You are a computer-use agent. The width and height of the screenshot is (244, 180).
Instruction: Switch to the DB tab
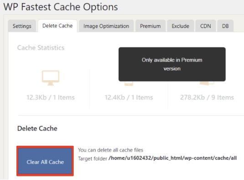pyautogui.click(x=225, y=26)
